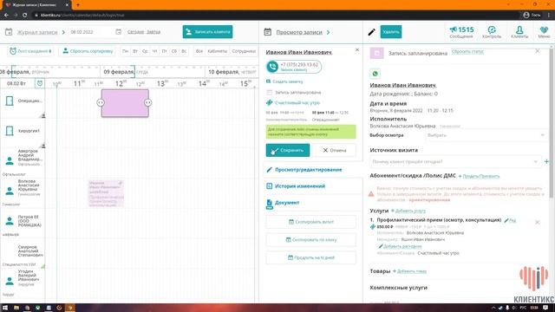This screenshot has width=555, height=312.
Task: Click 'Скопировать визит' button
Action: pyautogui.click(x=310, y=222)
